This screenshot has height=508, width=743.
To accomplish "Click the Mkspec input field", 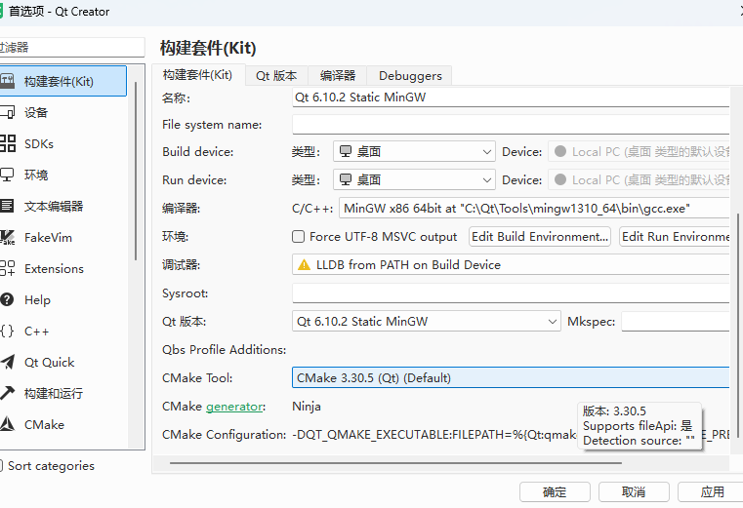I will pyautogui.click(x=676, y=322).
